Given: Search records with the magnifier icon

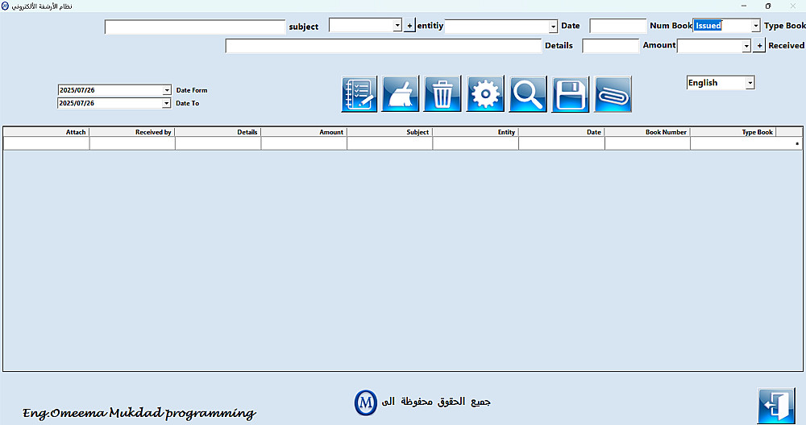Looking at the screenshot, I should (528, 94).
